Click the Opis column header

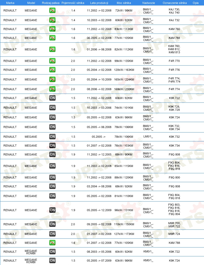(x=196, y=3)
